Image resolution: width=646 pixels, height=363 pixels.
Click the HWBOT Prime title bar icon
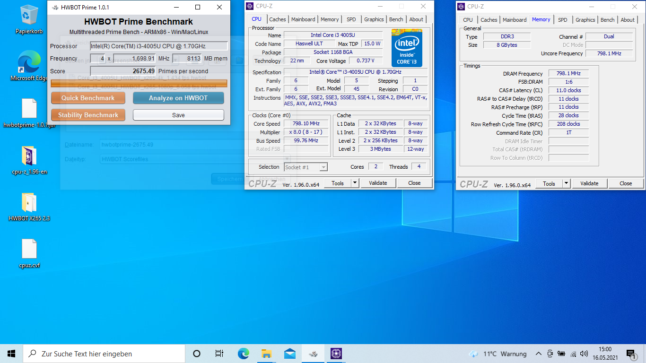click(x=55, y=7)
